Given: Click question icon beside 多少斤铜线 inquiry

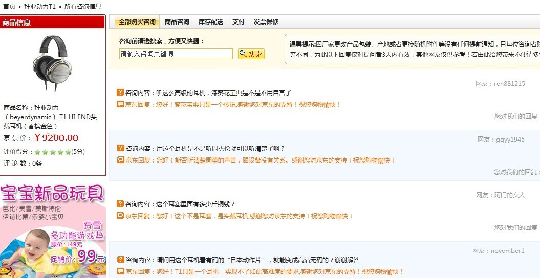Looking at the screenshot, I should point(120,204).
